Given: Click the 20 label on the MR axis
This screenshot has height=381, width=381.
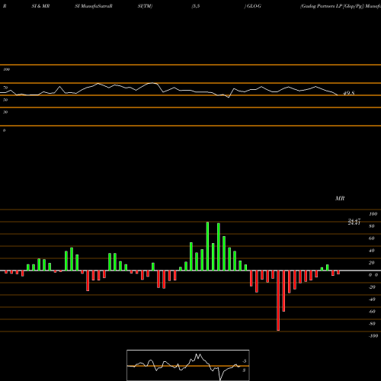Looking at the screenshot, I should [372, 263].
